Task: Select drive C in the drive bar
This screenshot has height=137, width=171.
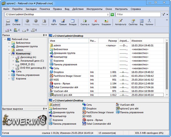Action: pyautogui.click(x=17, y=30)
